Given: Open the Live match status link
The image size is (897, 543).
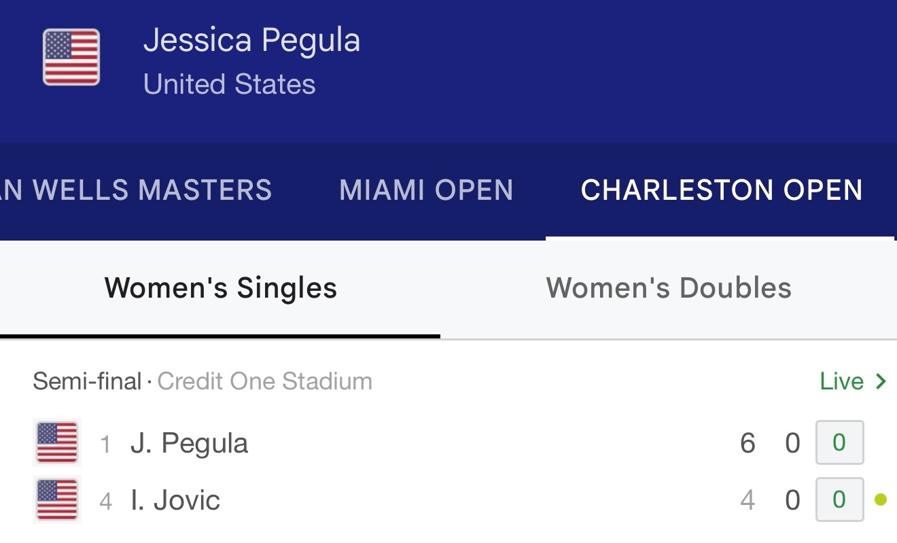Looking at the screenshot, I should [842, 381].
